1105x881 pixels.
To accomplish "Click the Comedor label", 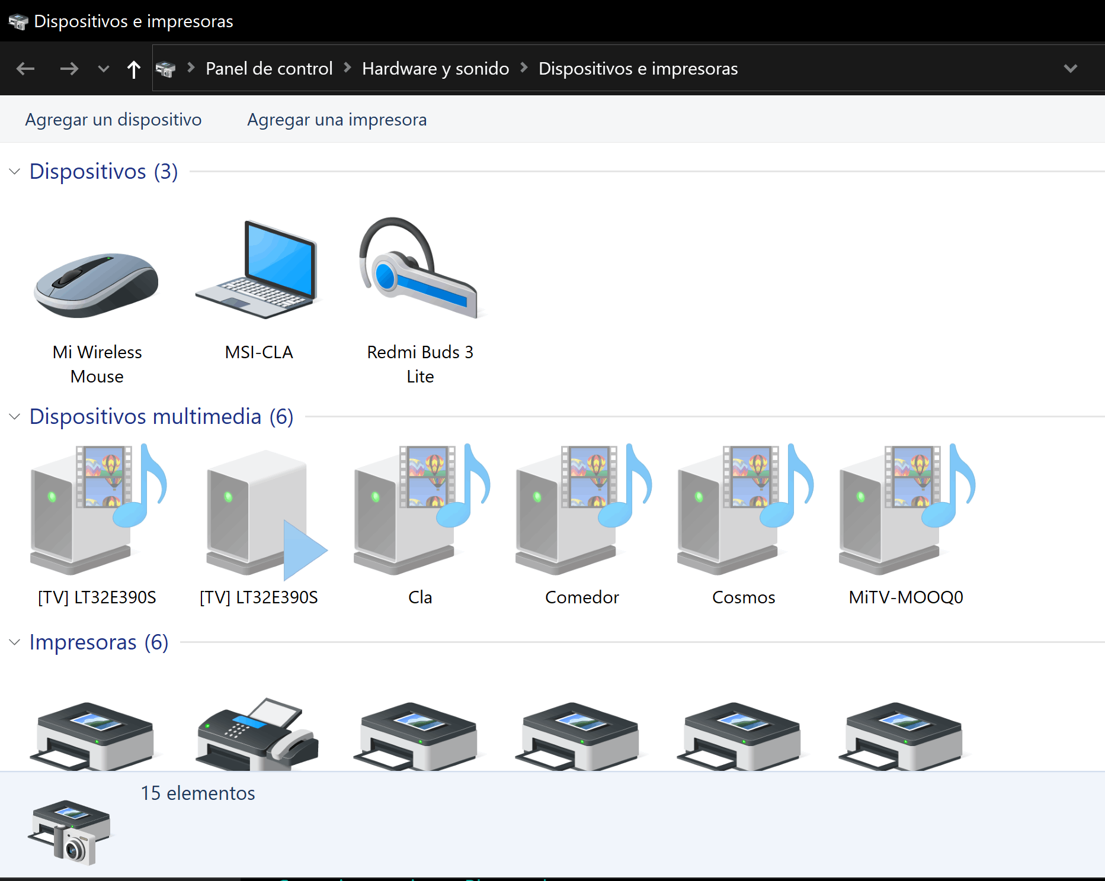I will [x=582, y=597].
